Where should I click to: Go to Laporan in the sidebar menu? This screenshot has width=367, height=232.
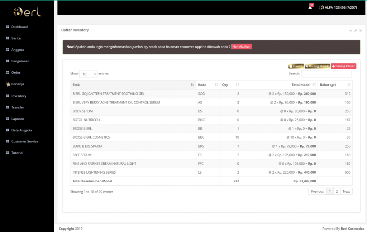click(18, 119)
